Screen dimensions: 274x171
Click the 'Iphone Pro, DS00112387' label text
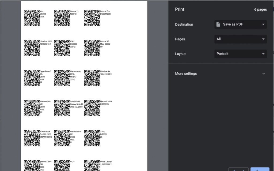pyautogui.click(x=106, y=13)
